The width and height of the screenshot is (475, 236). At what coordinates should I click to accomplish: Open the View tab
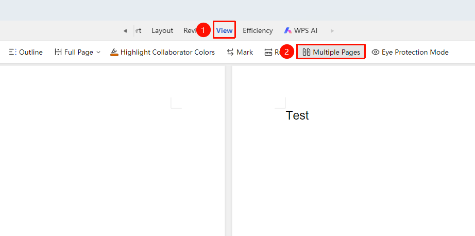point(225,30)
